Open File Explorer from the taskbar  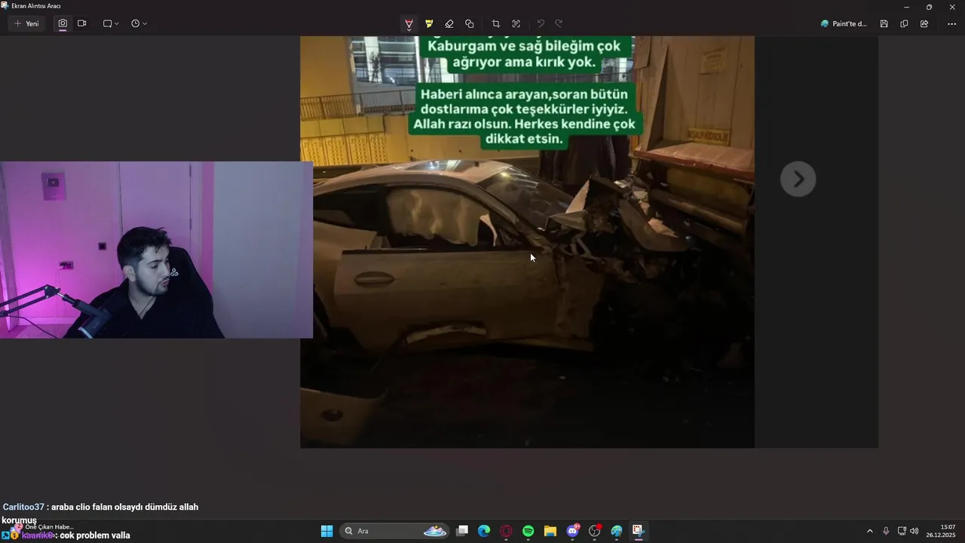550,531
